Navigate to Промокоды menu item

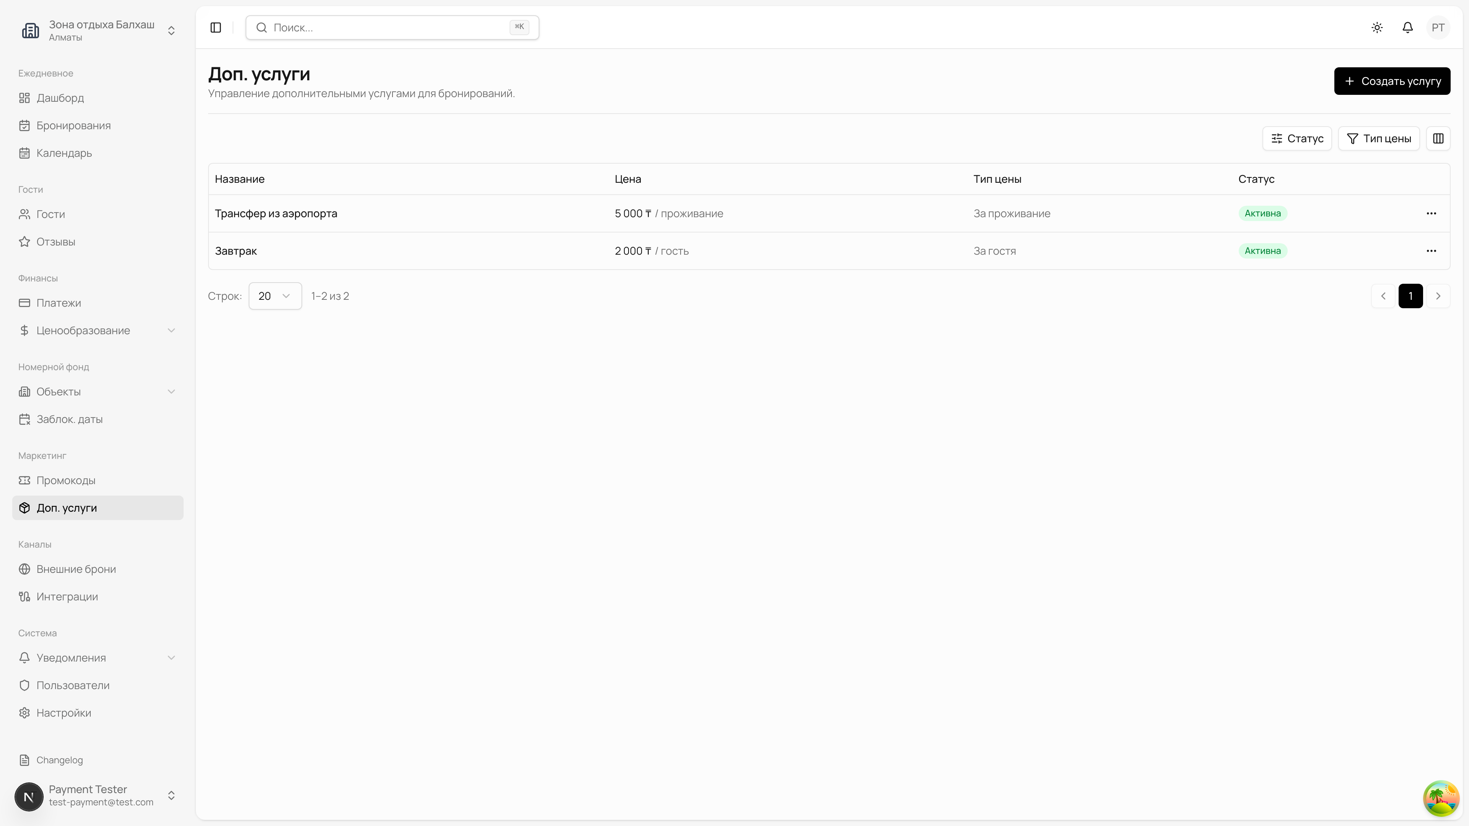coord(66,481)
